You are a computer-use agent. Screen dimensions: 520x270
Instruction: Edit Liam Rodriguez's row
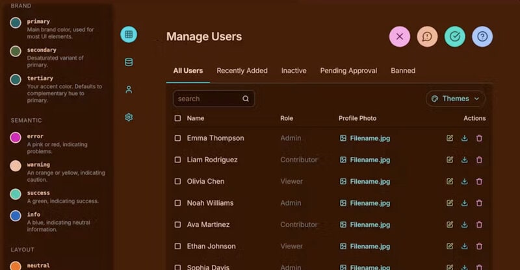click(x=450, y=160)
